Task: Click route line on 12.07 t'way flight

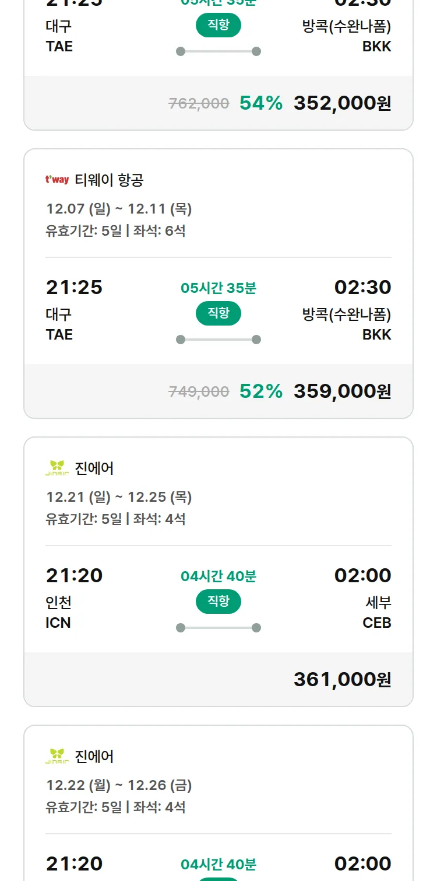Action: pos(218,340)
